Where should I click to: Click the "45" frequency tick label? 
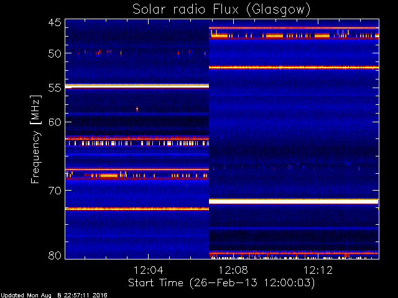tap(55, 23)
